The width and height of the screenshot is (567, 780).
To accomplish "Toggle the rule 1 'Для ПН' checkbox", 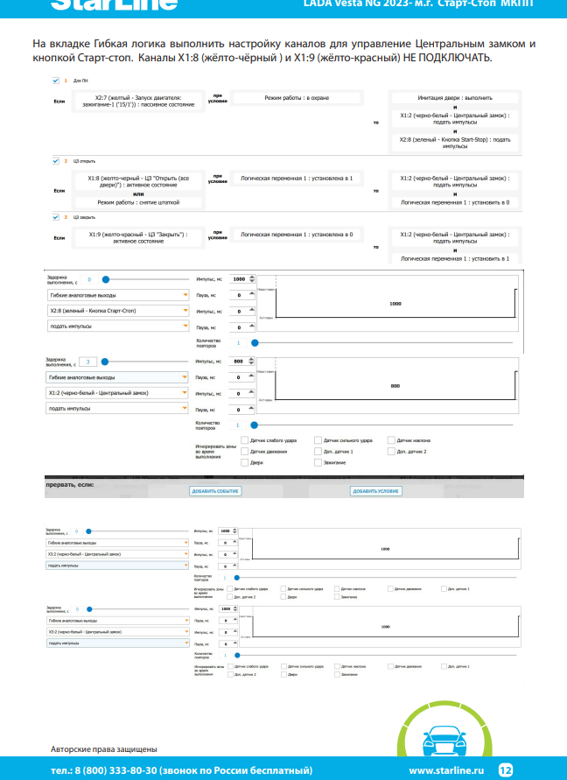I will click(x=56, y=81).
